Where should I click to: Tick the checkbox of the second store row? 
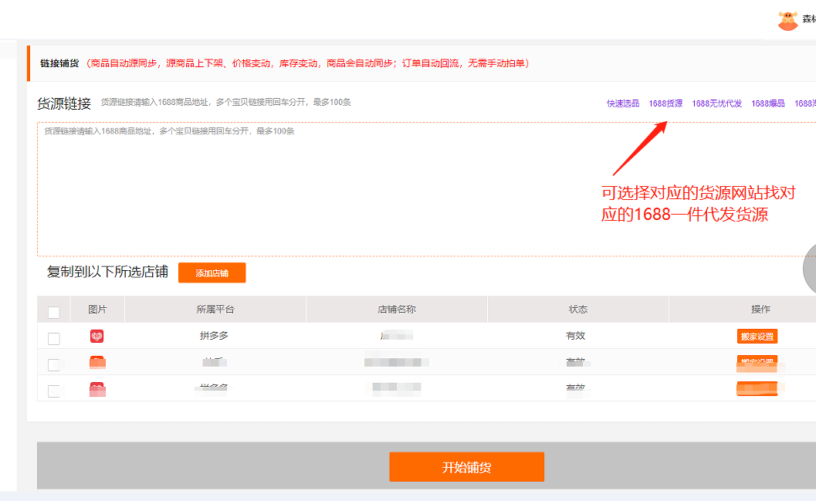(53, 364)
